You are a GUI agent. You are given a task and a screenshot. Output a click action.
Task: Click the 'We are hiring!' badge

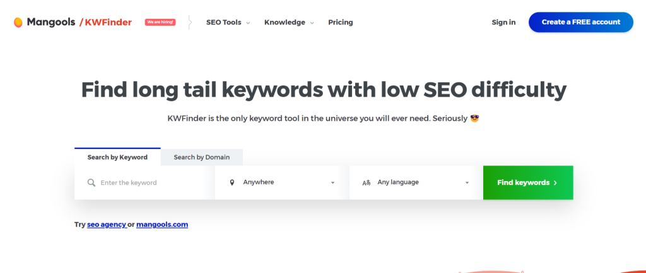pyautogui.click(x=160, y=22)
